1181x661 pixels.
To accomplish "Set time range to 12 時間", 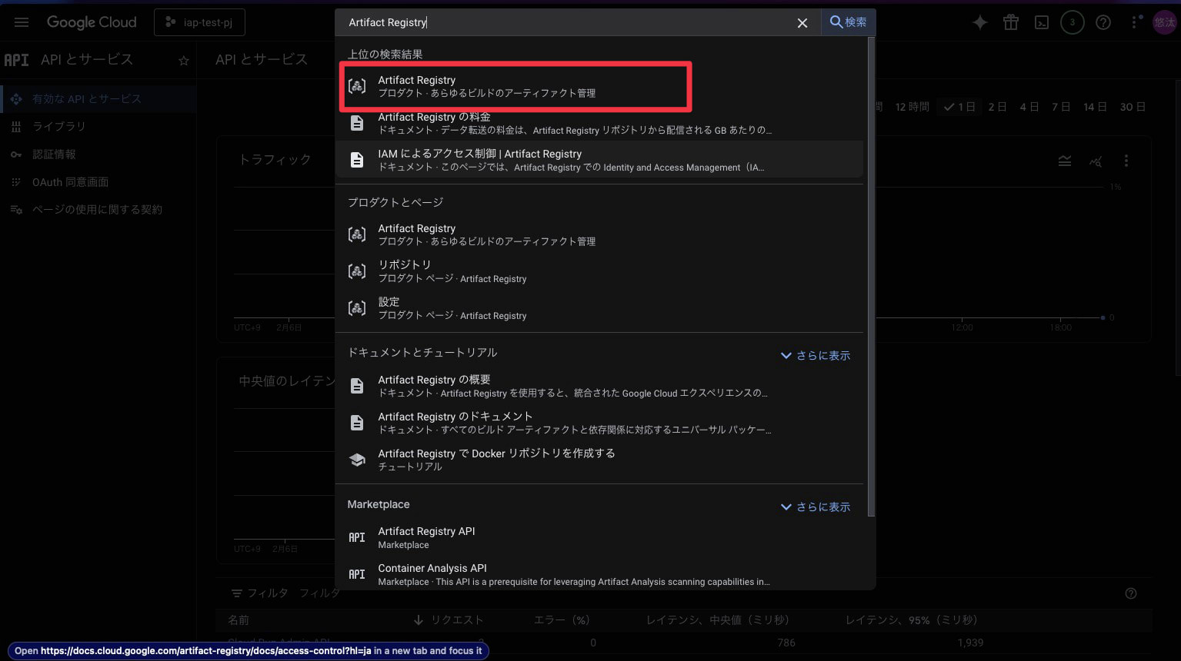I will [x=912, y=107].
